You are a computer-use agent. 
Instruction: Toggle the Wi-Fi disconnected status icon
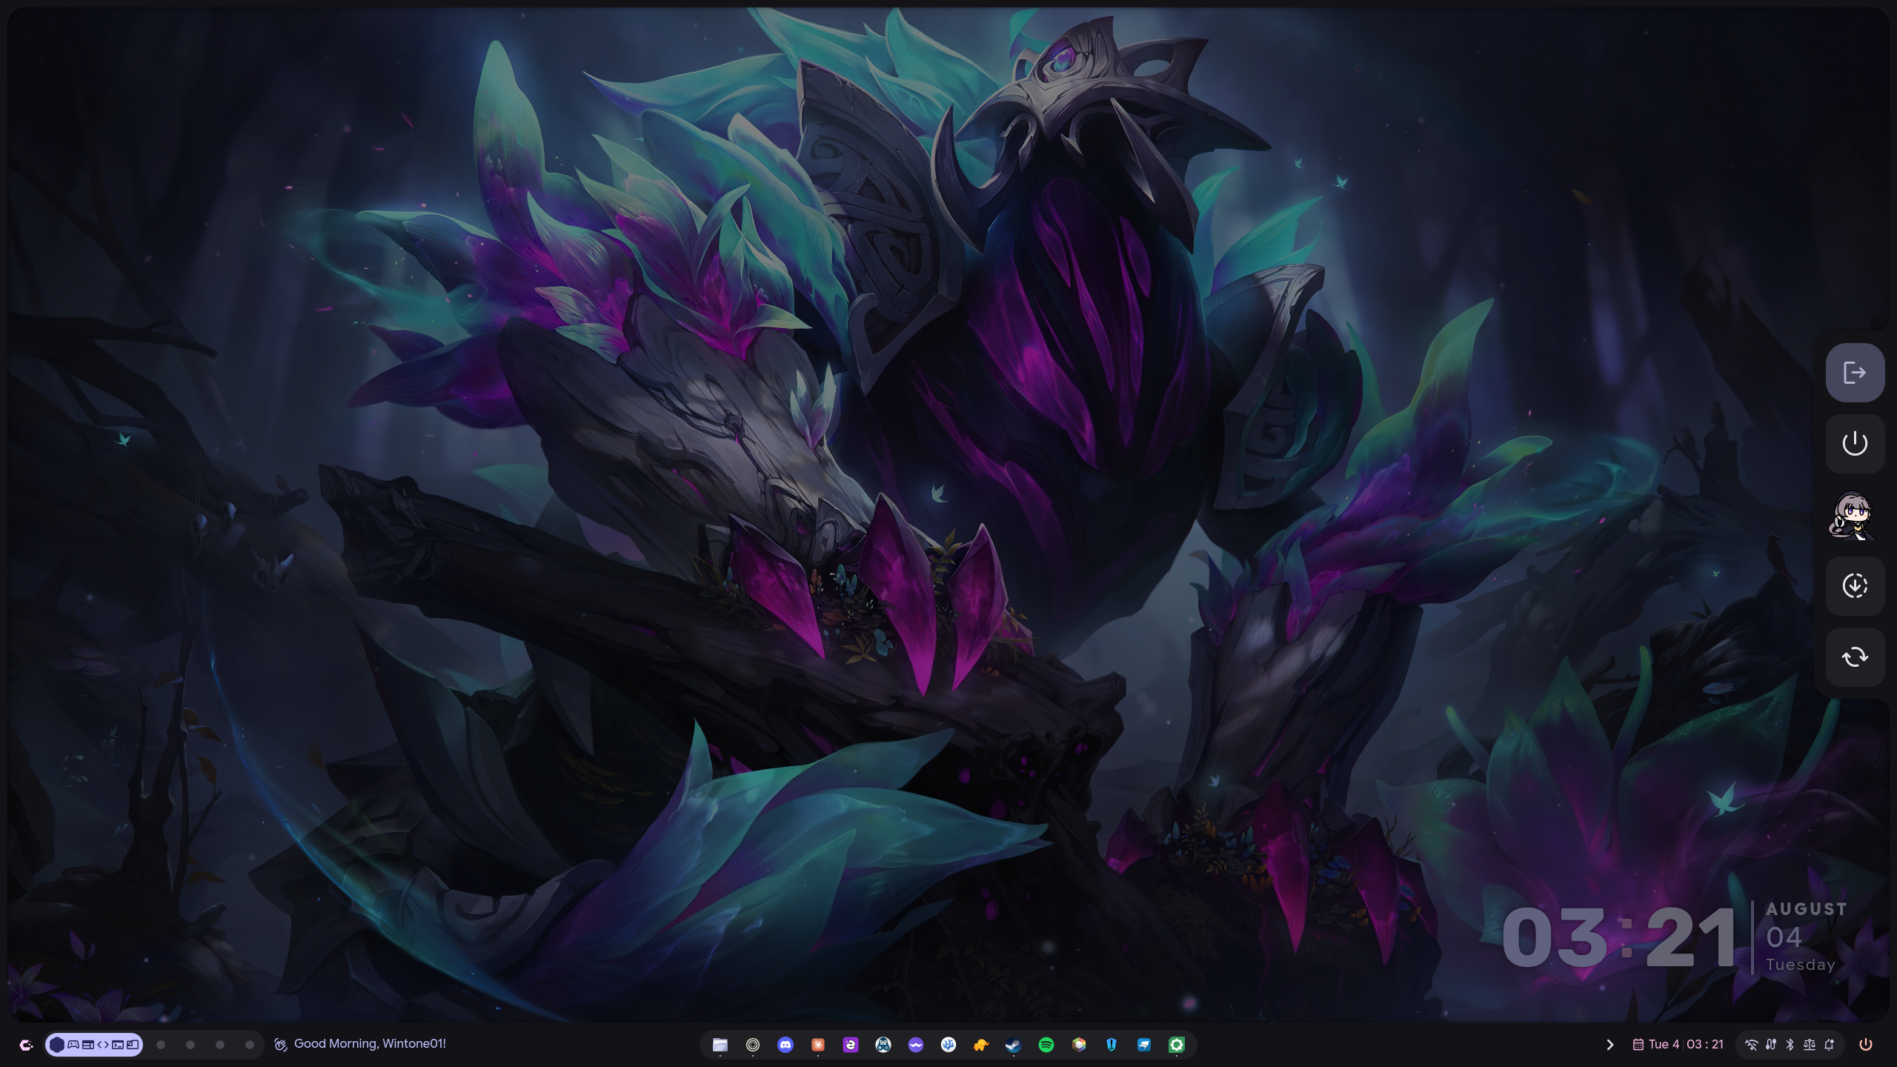pos(1751,1045)
